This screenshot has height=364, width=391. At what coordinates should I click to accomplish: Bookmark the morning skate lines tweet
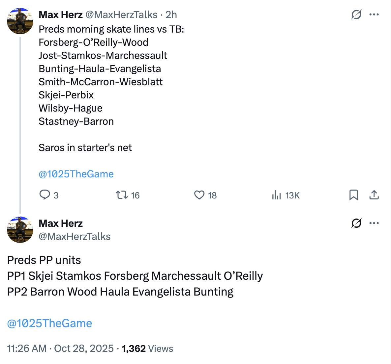(x=353, y=195)
